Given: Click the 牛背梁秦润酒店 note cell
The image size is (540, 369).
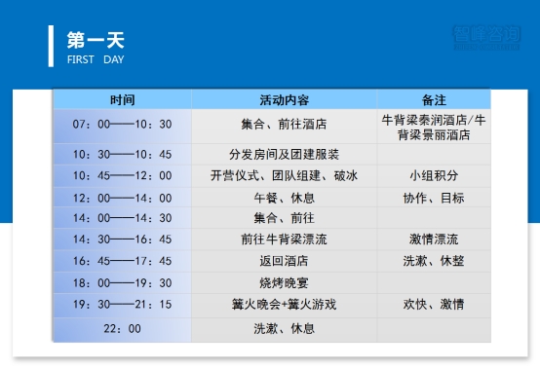Looking at the screenshot, I should pyautogui.click(x=434, y=127).
